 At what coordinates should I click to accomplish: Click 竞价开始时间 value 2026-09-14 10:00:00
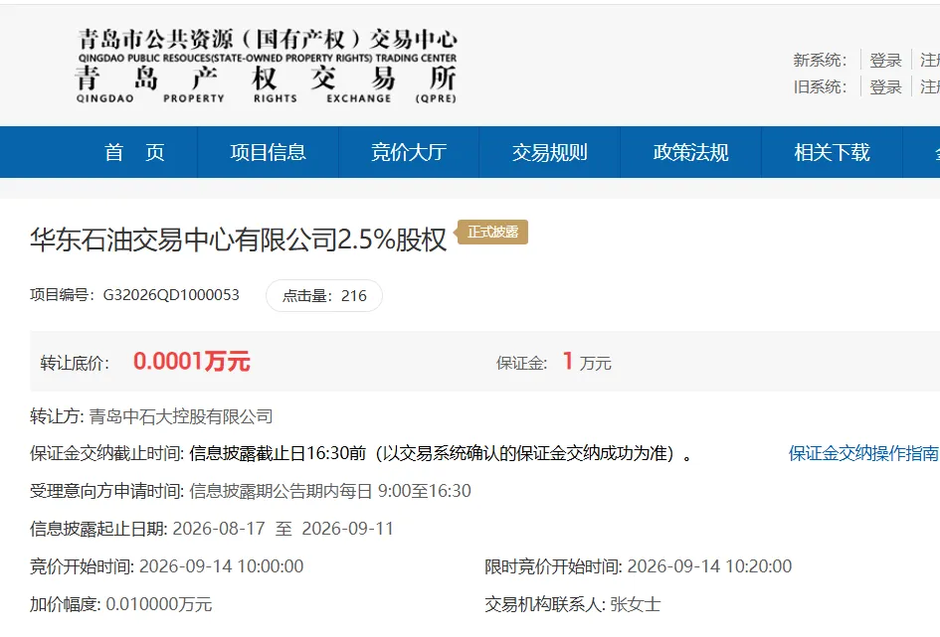(221, 566)
